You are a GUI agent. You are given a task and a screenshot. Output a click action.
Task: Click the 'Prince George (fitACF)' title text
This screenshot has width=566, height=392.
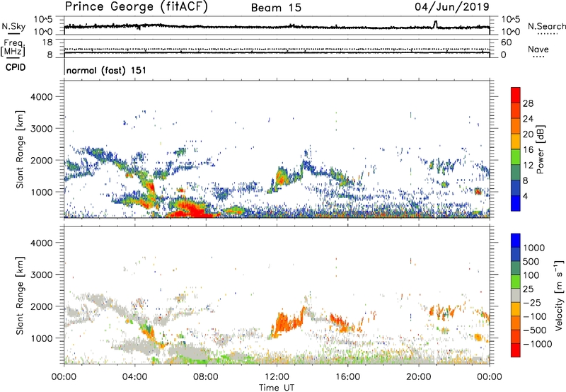[137, 6]
